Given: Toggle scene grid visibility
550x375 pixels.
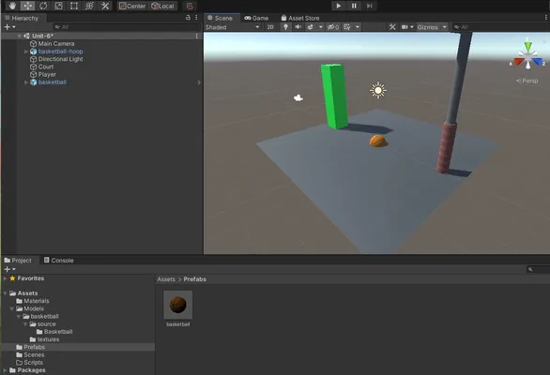Looking at the screenshot, I should tap(347, 27).
